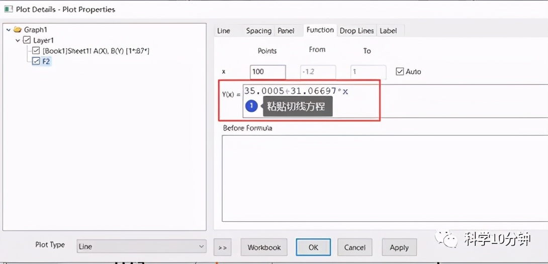Collapse the Layer1 tree node
The height and width of the screenshot is (264, 548).
(18, 41)
